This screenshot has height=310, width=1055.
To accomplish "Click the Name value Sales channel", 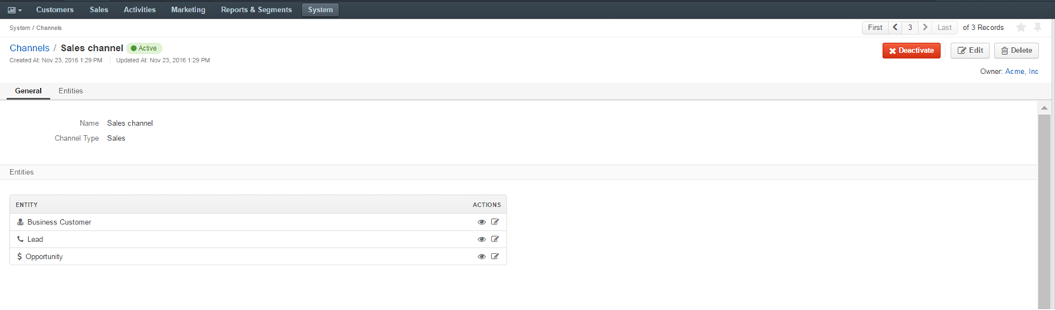I will pos(130,123).
